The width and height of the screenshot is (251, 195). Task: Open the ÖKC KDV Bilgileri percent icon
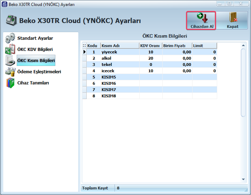coord(10,49)
